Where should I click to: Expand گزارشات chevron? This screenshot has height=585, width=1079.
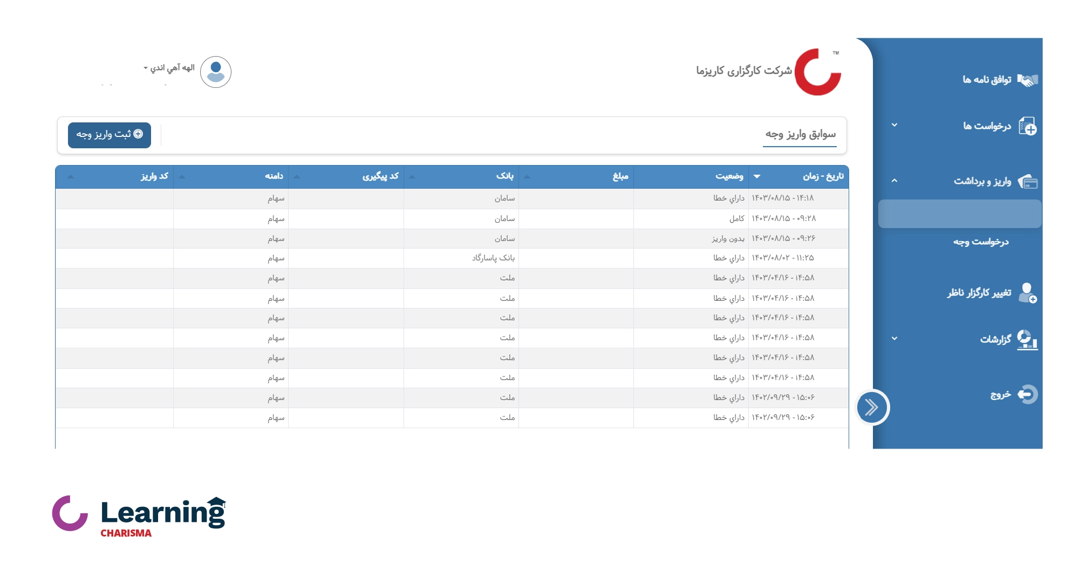click(x=894, y=339)
